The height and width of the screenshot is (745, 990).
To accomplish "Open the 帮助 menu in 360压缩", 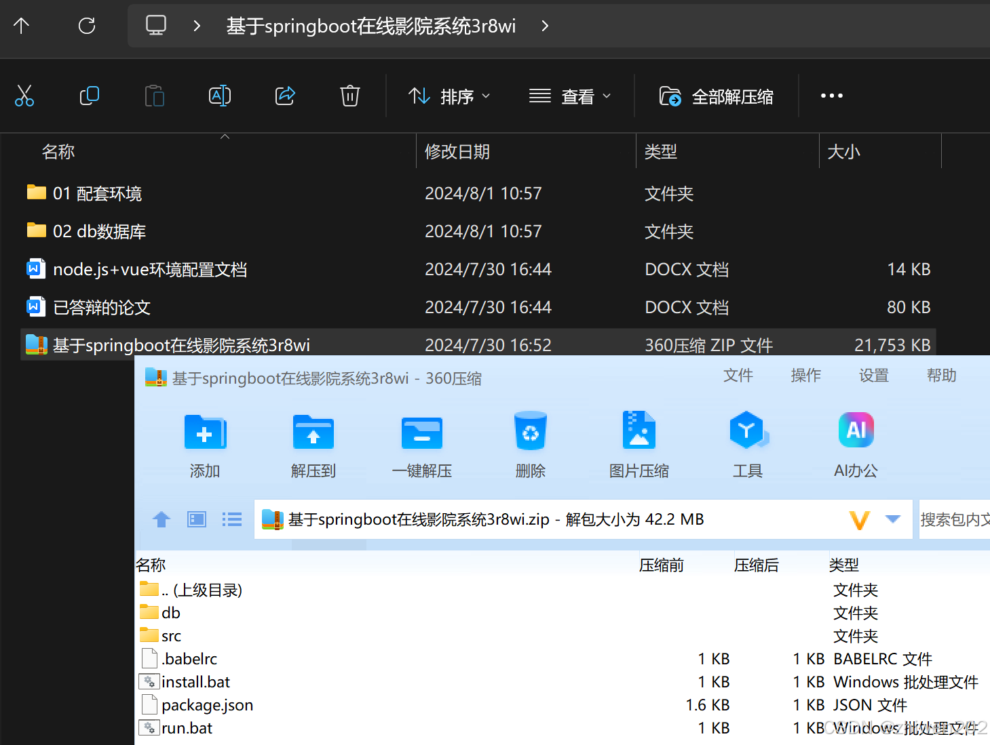I will pos(942,376).
